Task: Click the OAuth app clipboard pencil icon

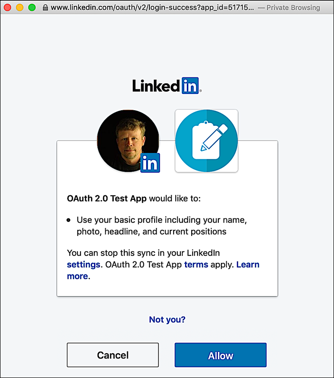Action: click(x=206, y=141)
